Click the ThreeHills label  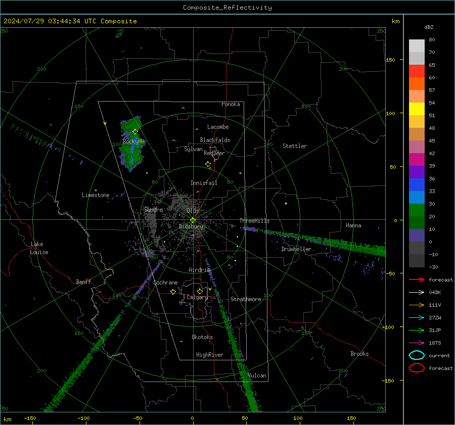point(254,221)
